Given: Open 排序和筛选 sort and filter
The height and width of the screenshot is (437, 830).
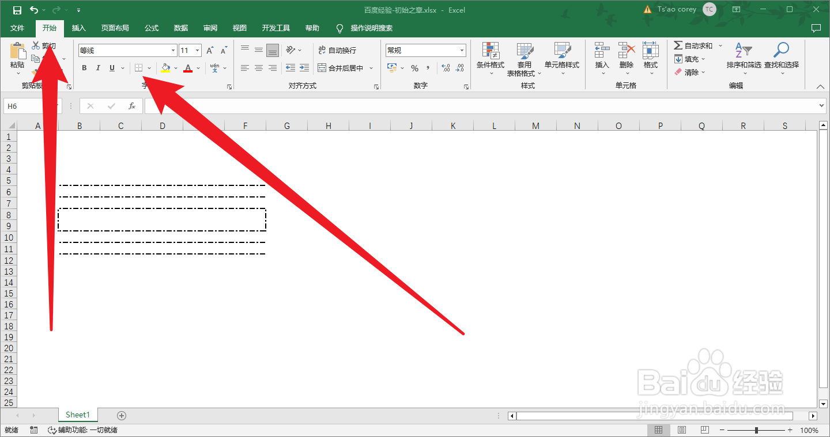Looking at the screenshot, I should click(x=744, y=58).
